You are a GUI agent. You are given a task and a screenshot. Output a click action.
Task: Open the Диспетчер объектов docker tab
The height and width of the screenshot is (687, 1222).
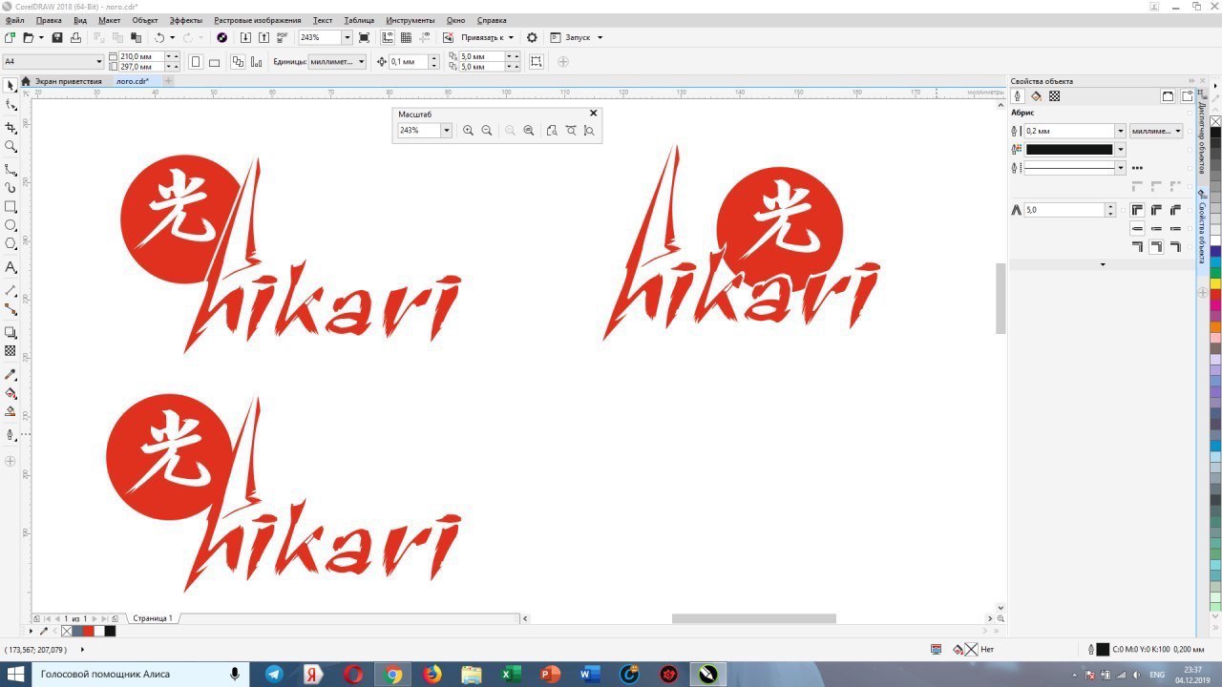tap(1202, 134)
